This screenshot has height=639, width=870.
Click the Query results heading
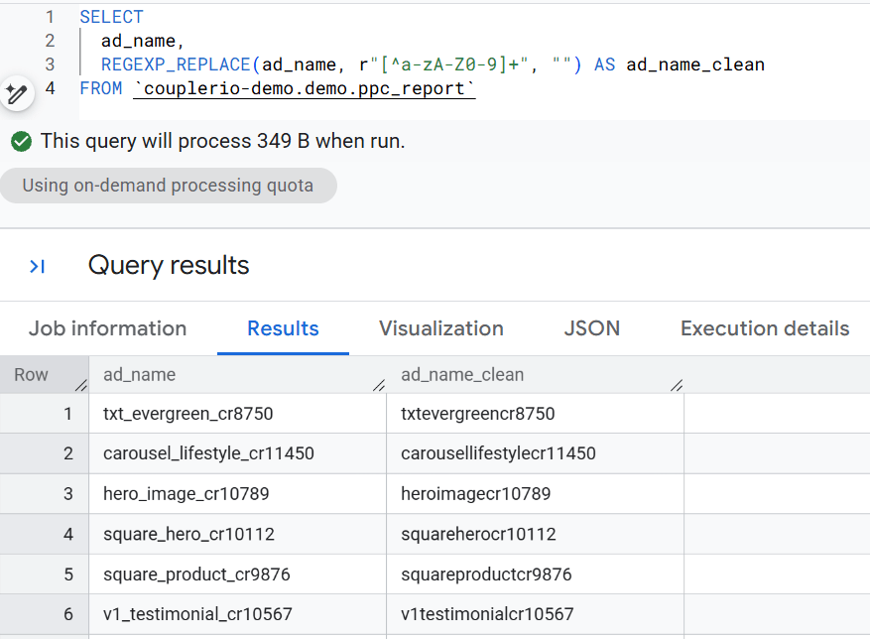click(x=169, y=265)
